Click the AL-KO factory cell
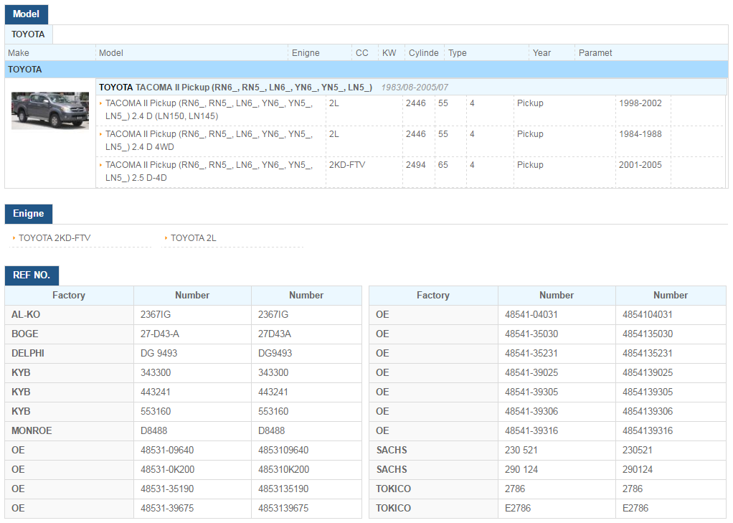Screen dimensions: 733x523 pos(69,314)
